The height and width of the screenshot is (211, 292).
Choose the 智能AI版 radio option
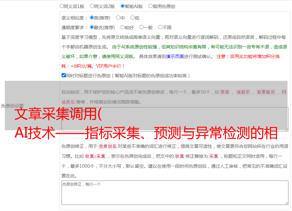(x=122, y=6)
